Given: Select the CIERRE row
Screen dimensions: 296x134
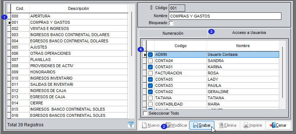Looking at the screenshot, I should click(69, 103).
